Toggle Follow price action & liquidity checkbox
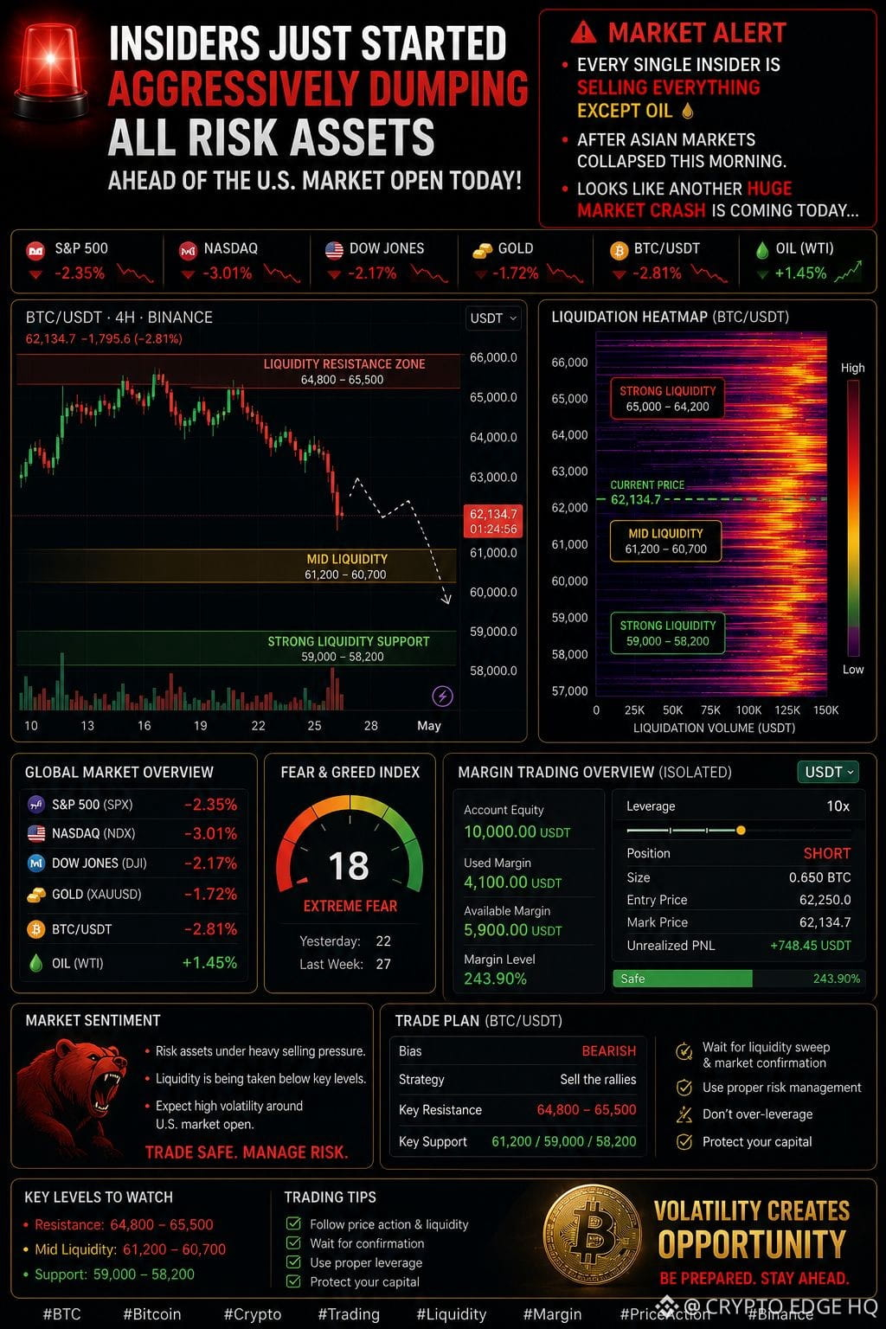886x1329 pixels. click(x=293, y=1223)
